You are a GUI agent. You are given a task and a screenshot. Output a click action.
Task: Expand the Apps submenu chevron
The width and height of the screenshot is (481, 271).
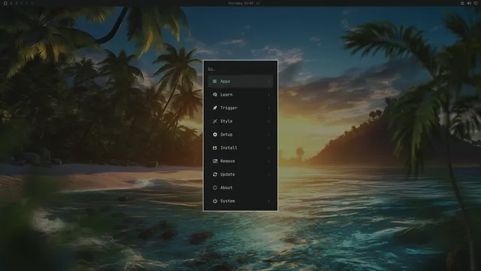tap(269, 81)
